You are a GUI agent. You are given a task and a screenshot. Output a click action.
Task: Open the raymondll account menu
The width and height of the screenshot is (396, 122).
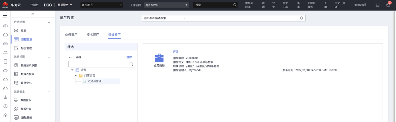360,5
